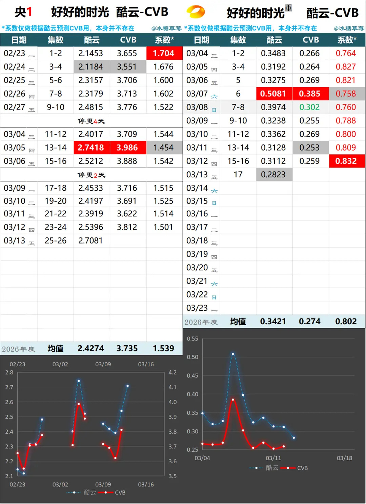The width and height of the screenshot is (366, 504).
Task: Select the CVB value 3.655
Action: (x=127, y=53)
